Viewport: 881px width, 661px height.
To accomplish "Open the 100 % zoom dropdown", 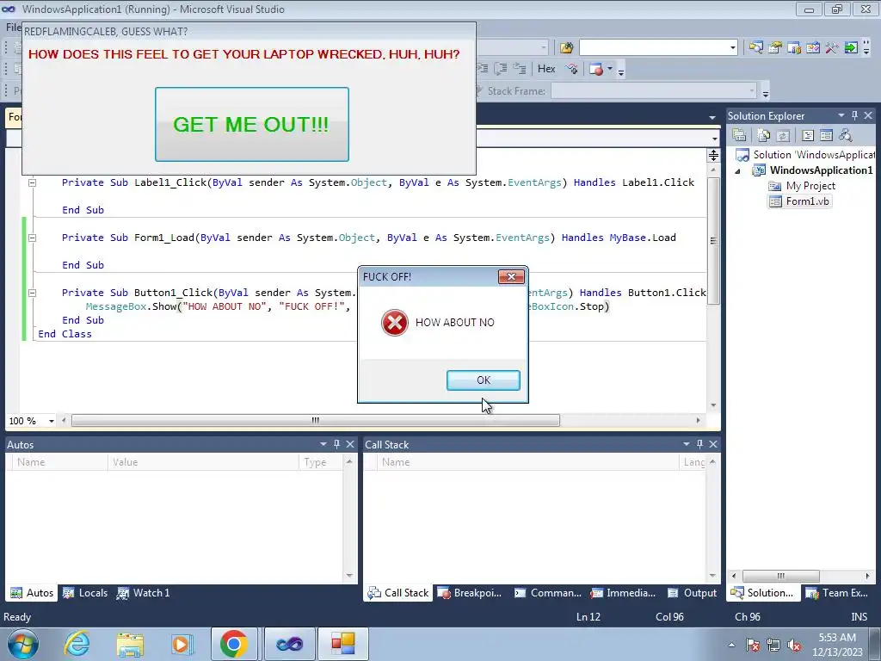I will [51, 421].
